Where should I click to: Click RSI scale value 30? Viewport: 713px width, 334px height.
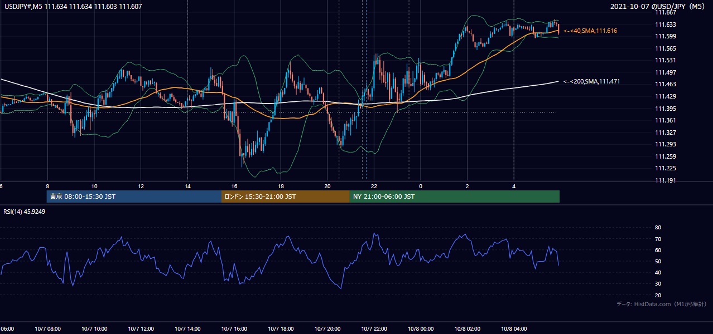coord(658,284)
